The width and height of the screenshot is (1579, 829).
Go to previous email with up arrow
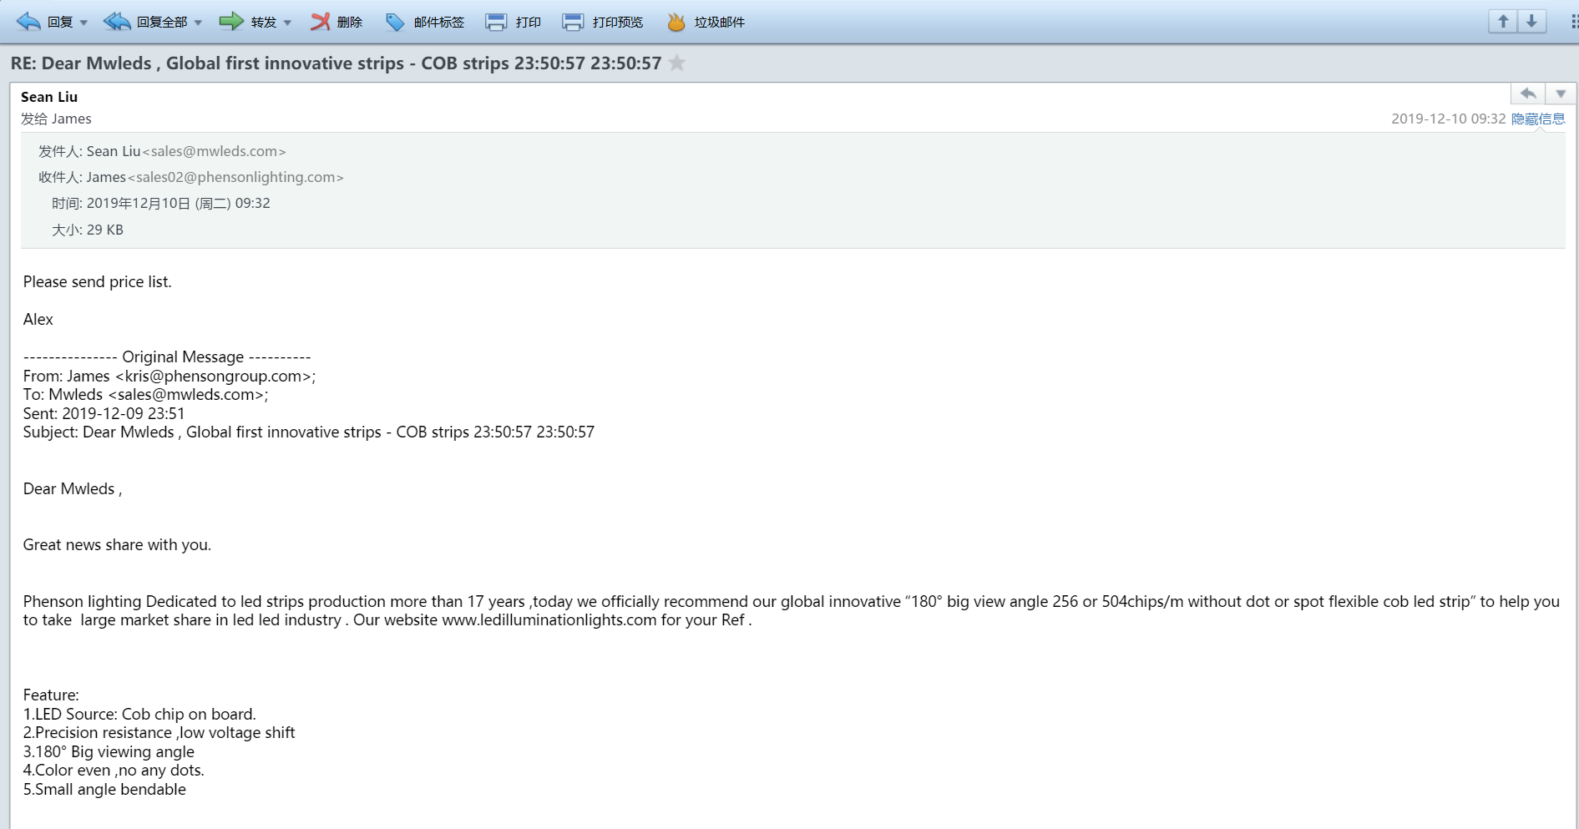point(1503,22)
